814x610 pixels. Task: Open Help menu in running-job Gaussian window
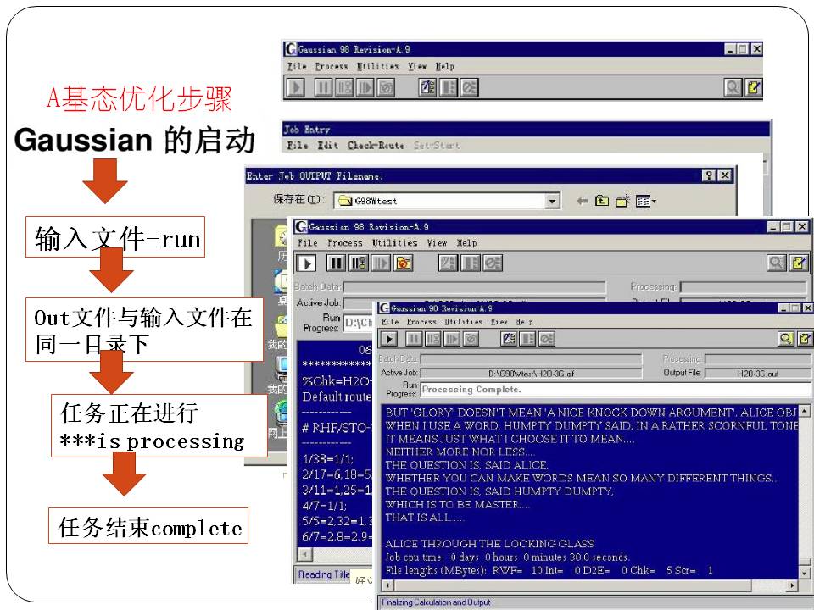click(x=466, y=243)
